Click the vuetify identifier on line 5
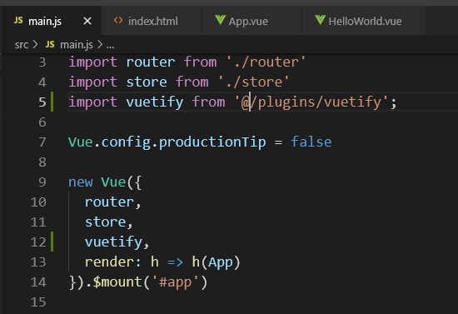 click(155, 102)
